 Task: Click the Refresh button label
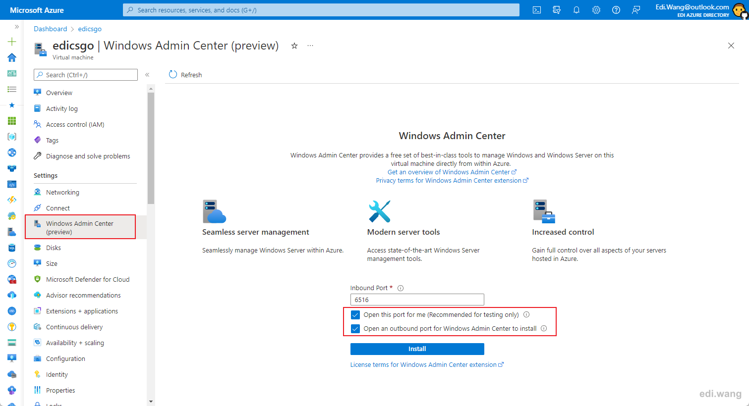(191, 75)
